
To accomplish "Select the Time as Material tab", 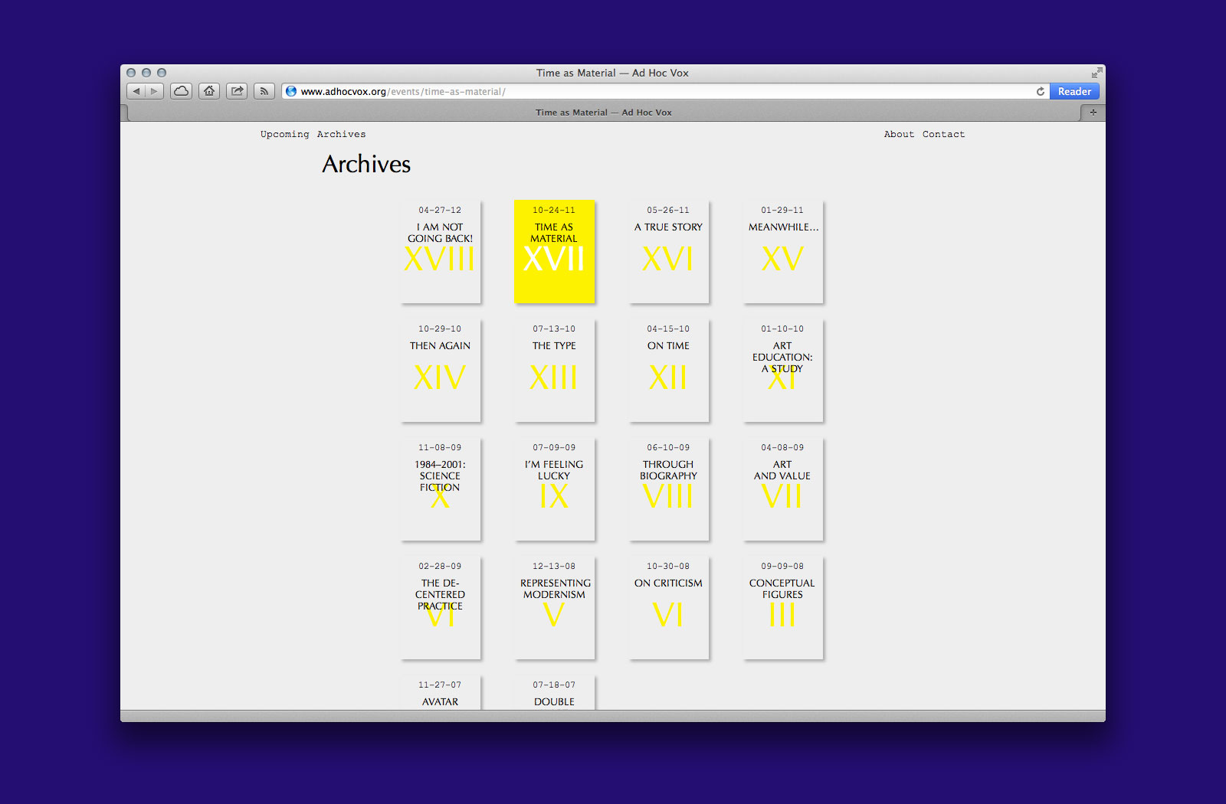I will pos(604,113).
